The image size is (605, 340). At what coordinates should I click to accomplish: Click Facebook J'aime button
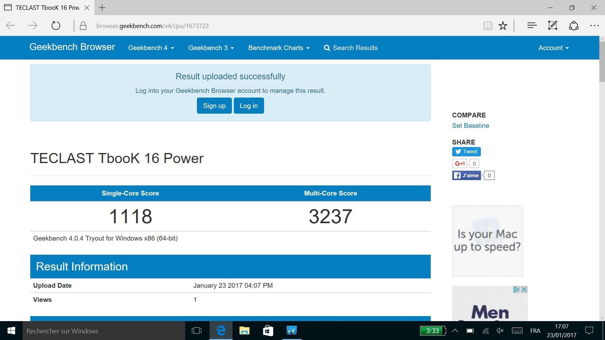(x=467, y=175)
